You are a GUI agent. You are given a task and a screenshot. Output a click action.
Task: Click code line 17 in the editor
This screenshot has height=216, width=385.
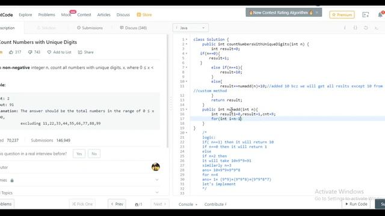click(x=288, y=119)
